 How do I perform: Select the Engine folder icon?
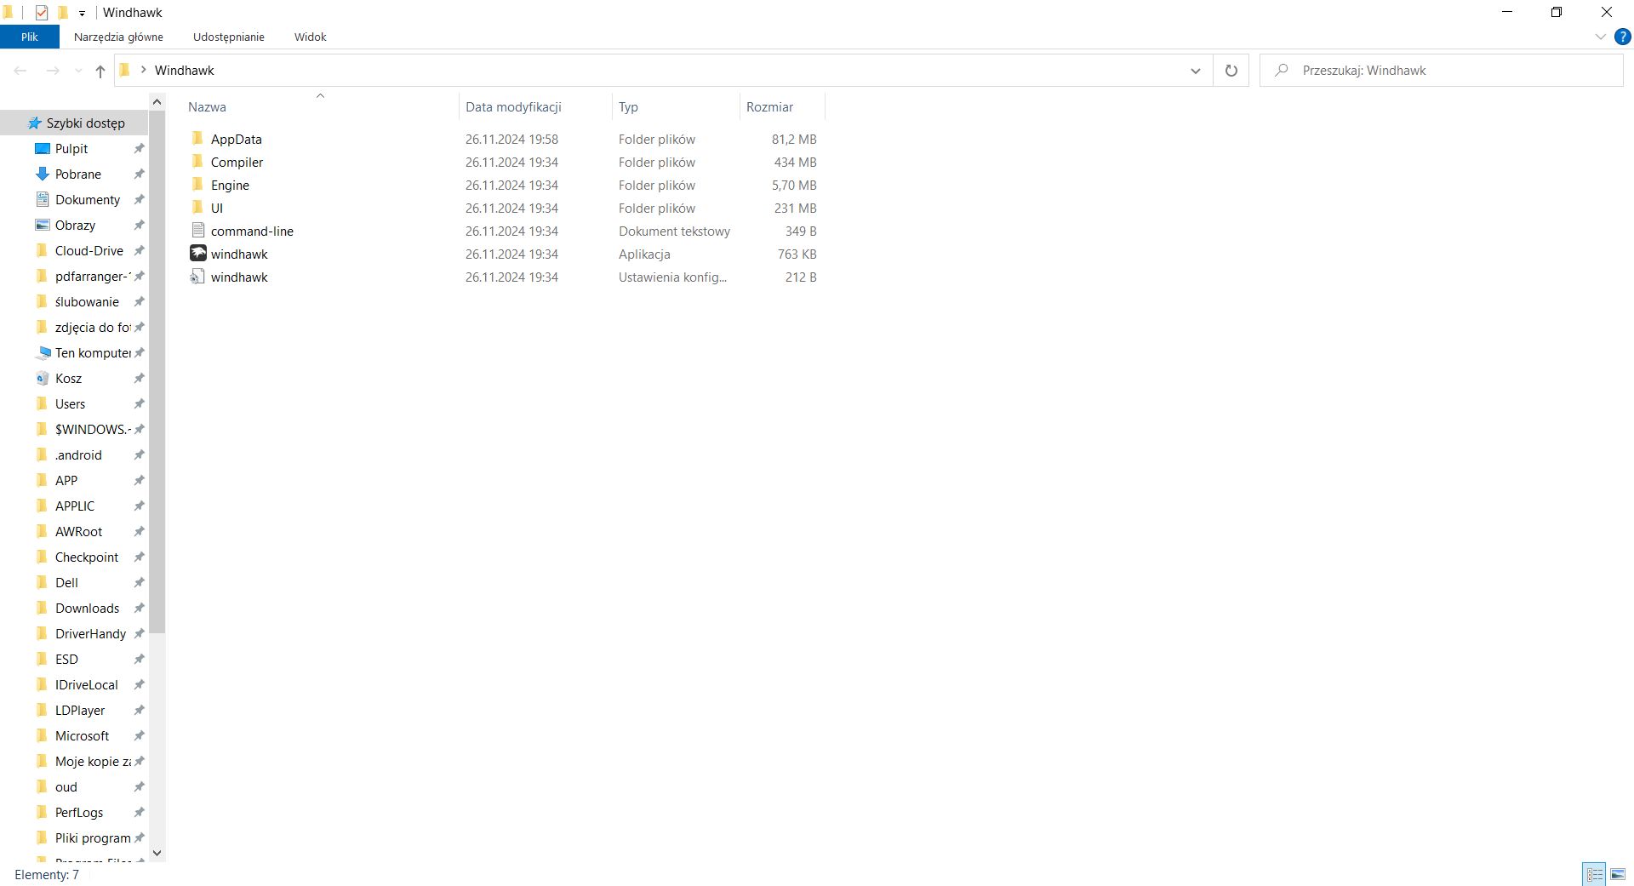pyautogui.click(x=197, y=185)
